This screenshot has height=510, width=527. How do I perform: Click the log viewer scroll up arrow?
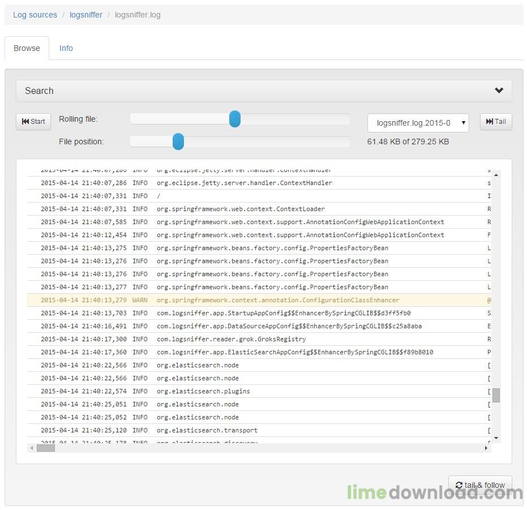(x=496, y=174)
